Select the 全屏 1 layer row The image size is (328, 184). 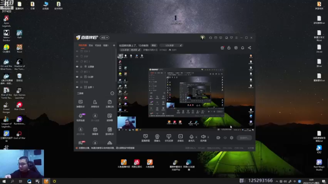tap(95, 87)
